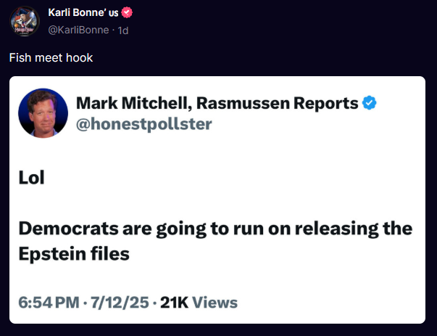The height and width of the screenshot is (336, 437).
Task: Select the 'Fish meet hook' post text
Action: click(51, 57)
